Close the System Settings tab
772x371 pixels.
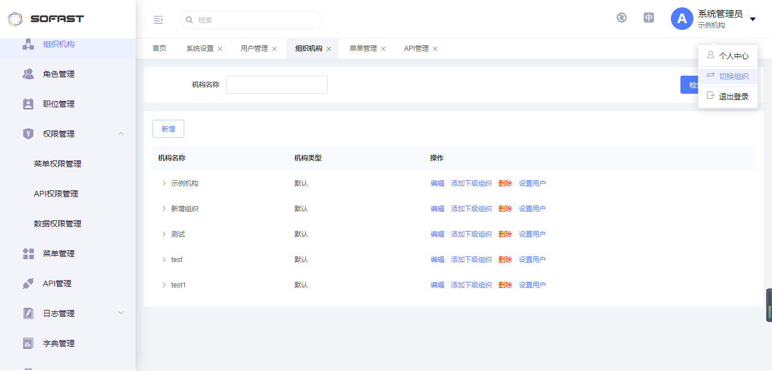(220, 49)
